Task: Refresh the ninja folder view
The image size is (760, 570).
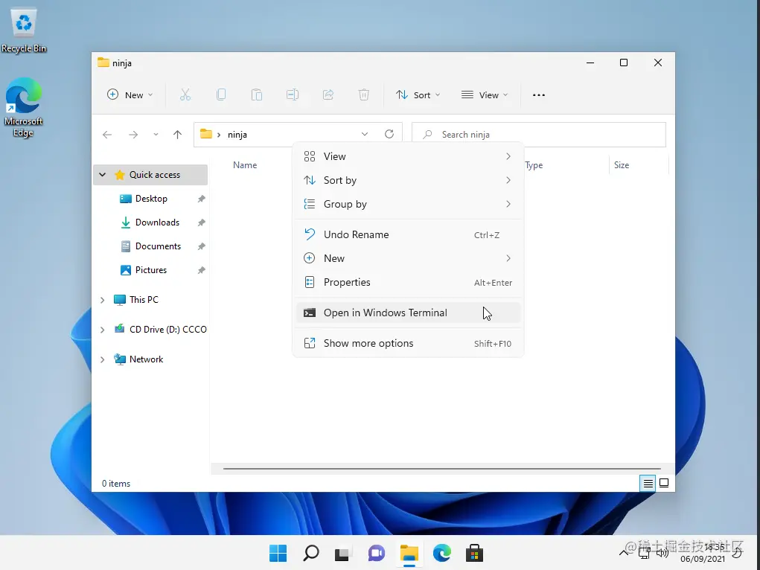Action: (x=389, y=134)
